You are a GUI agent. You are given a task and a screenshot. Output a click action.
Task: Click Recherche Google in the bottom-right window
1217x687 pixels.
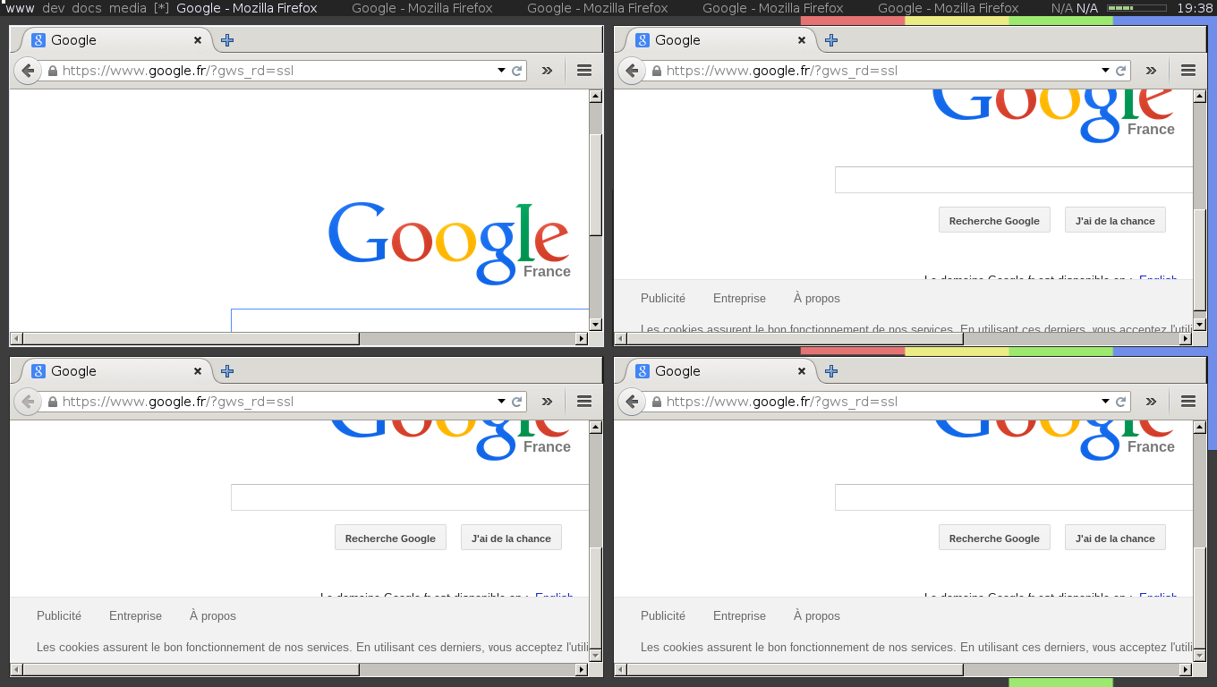point(994,538)
